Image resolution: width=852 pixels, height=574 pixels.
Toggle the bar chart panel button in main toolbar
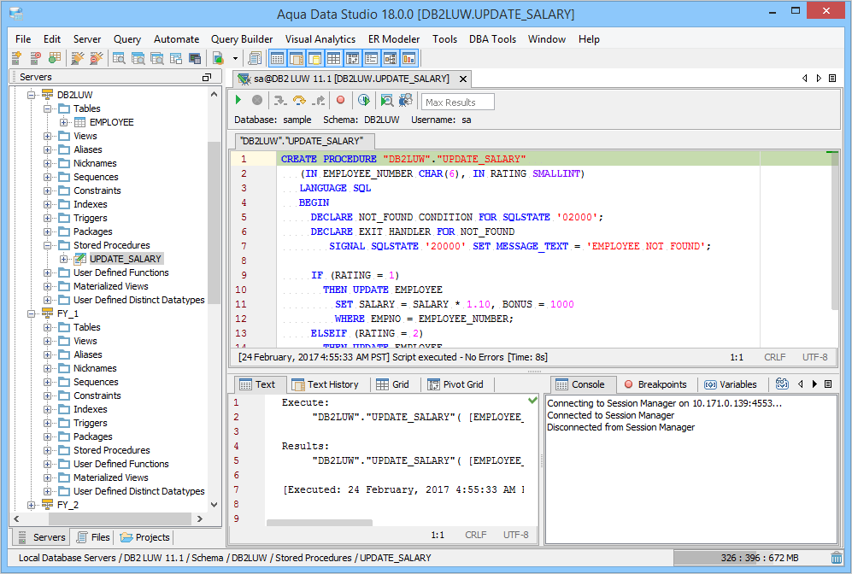click(x=408, y=58)
